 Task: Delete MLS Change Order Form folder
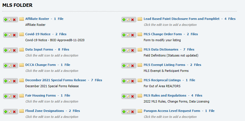(132, 35)
